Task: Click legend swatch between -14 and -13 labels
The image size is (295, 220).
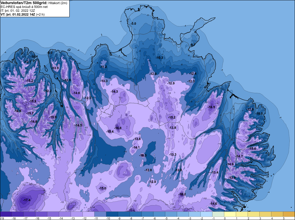Action: (x=65, y=214)
